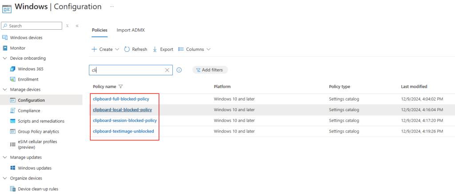
Task: Click the Scripts and remediations icon
Action: (12, 121)
